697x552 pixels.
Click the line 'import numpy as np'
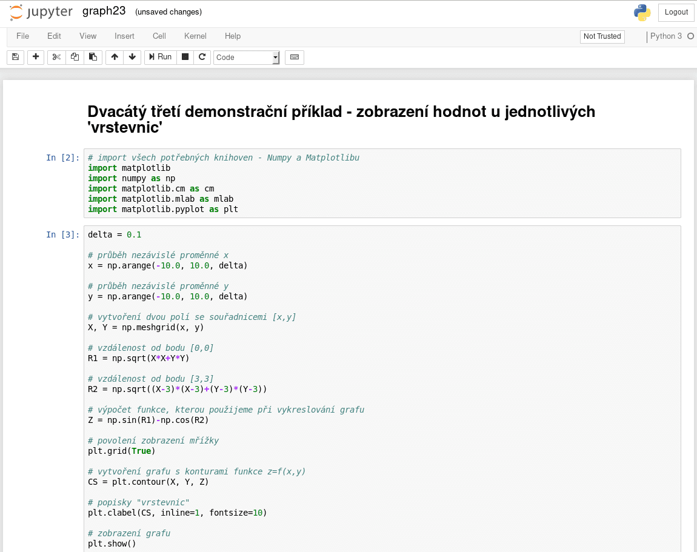point(132,178)
